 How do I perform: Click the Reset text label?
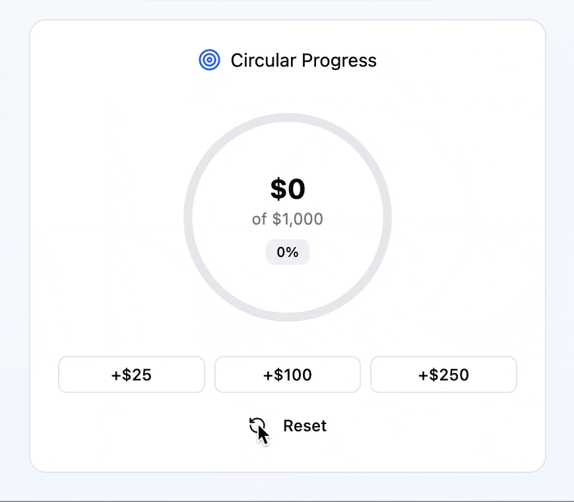pos(305,426)
